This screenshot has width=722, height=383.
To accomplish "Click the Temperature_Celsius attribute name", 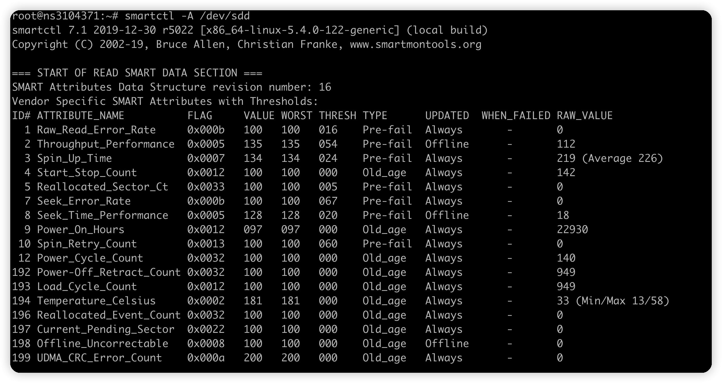I will [x=96, y=301].
